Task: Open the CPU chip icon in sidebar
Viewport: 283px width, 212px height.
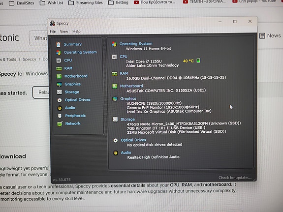Action: (x=59, y=61)
